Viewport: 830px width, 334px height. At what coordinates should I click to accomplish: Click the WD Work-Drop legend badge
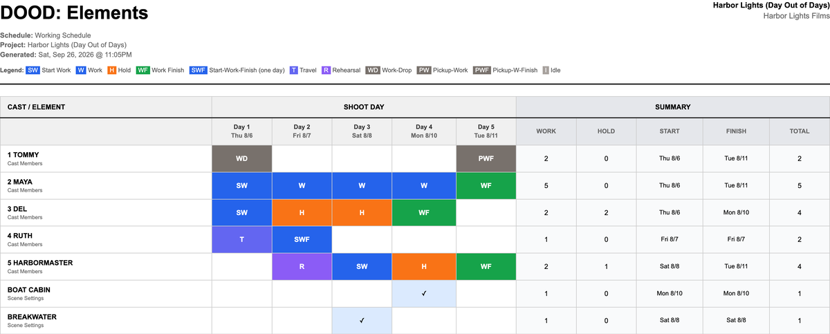coord(373,70)
